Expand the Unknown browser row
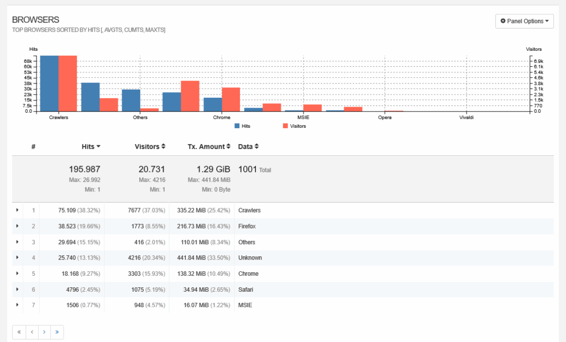 tap(17, 257)
